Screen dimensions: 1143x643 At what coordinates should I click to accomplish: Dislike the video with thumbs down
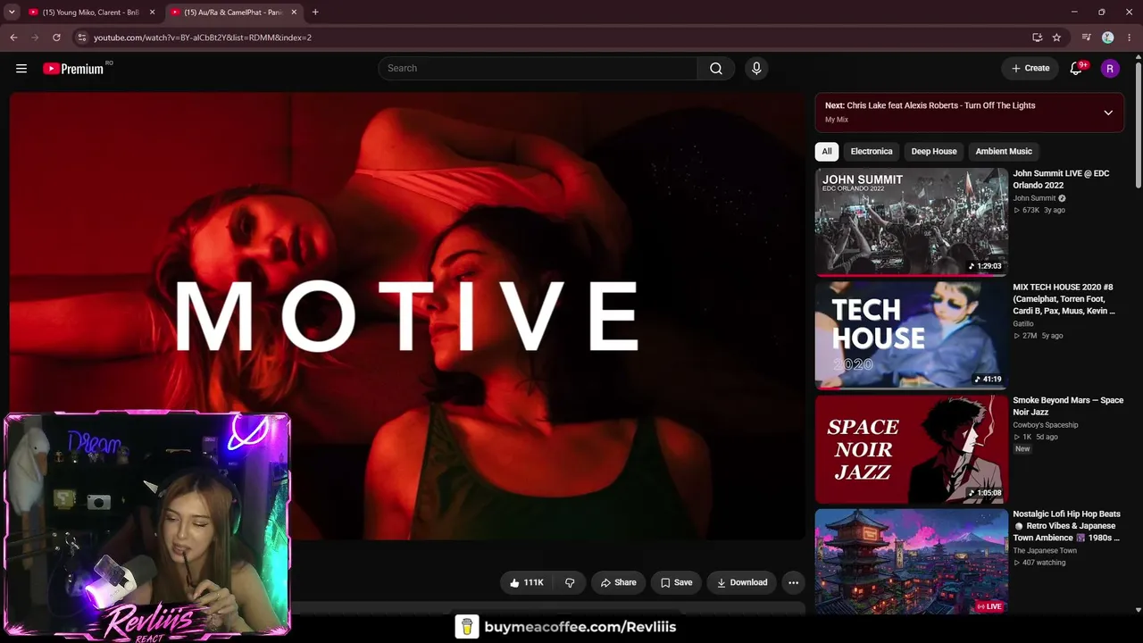[x=570, y=582]
